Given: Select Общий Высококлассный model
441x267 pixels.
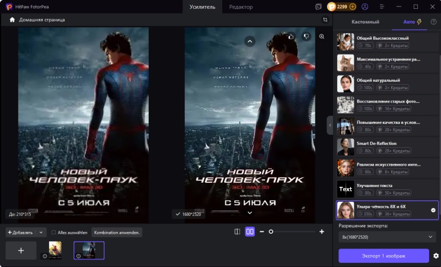Looking at the screenshot, I should point(387,42).
